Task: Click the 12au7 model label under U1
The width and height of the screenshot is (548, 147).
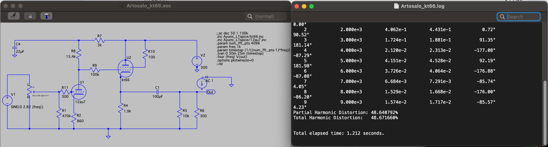Action: tap(80, 102)
